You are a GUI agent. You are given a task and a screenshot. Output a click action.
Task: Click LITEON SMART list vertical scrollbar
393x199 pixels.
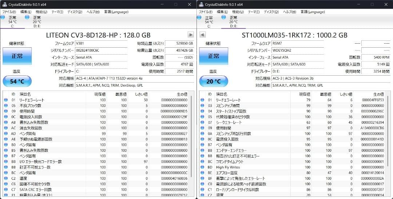(x=191, y=136)
